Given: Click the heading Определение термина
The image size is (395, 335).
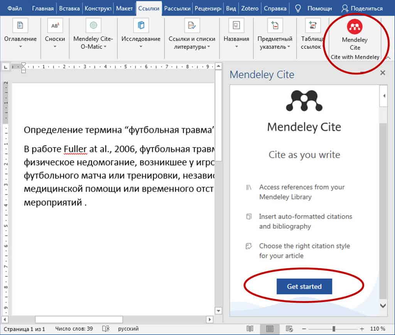Looking at the screenshot, I should tap(73, 130).
